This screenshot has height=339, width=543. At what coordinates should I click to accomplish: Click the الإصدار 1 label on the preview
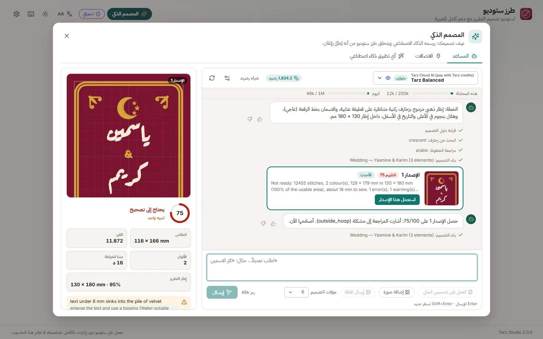click(178, 80)
